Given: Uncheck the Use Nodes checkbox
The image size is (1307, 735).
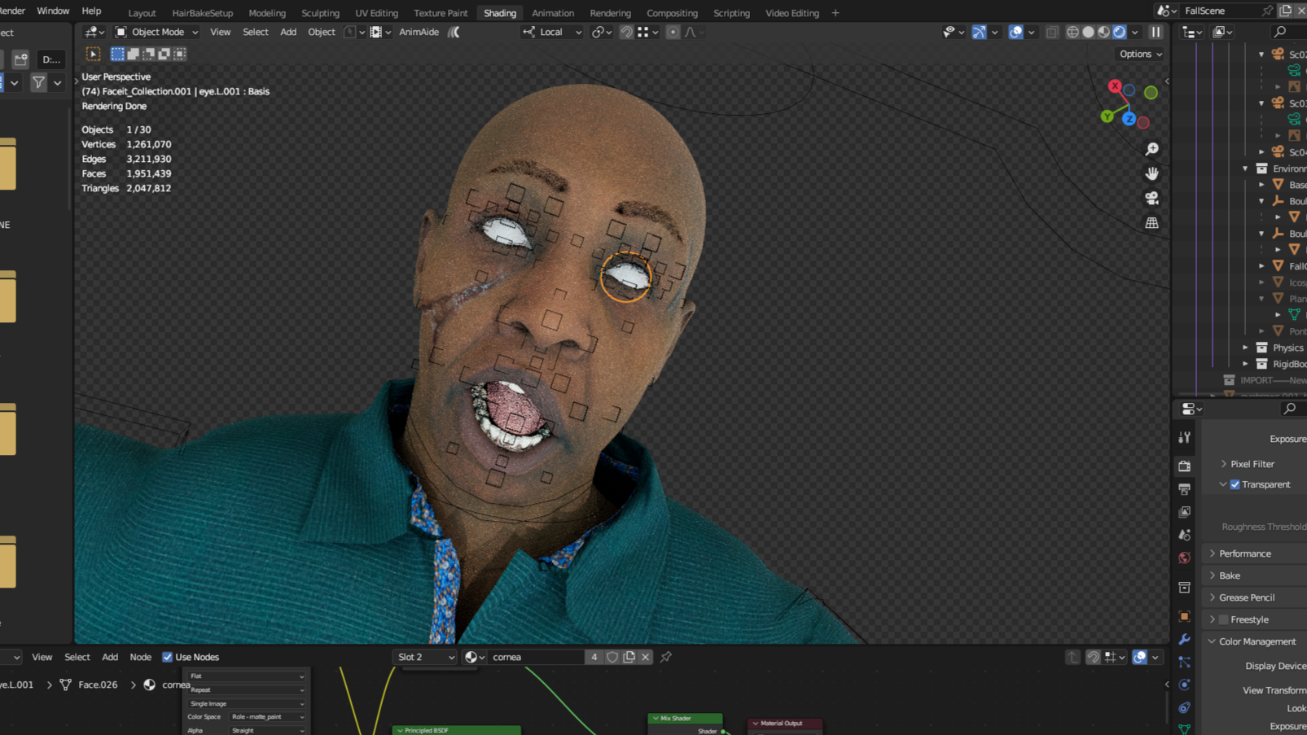Looking at the screenshot, I should pyautogui.click(x=168, y=657).
